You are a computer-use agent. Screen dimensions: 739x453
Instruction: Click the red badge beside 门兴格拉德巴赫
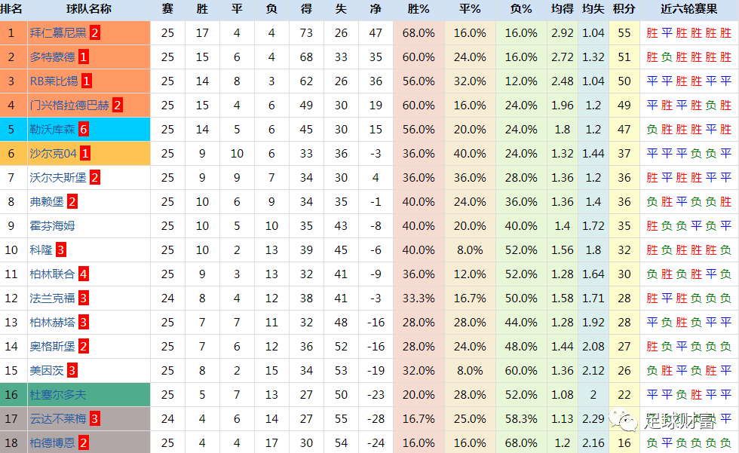click(118, 106)
